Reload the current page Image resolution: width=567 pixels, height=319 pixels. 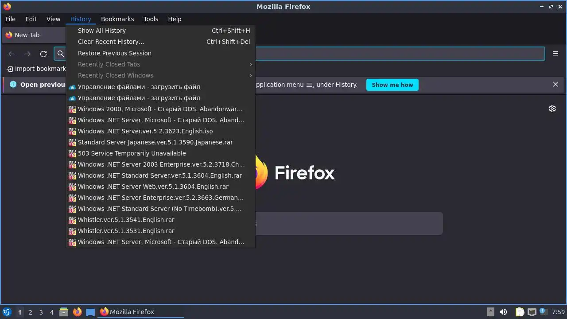click(x=43, y=54)
